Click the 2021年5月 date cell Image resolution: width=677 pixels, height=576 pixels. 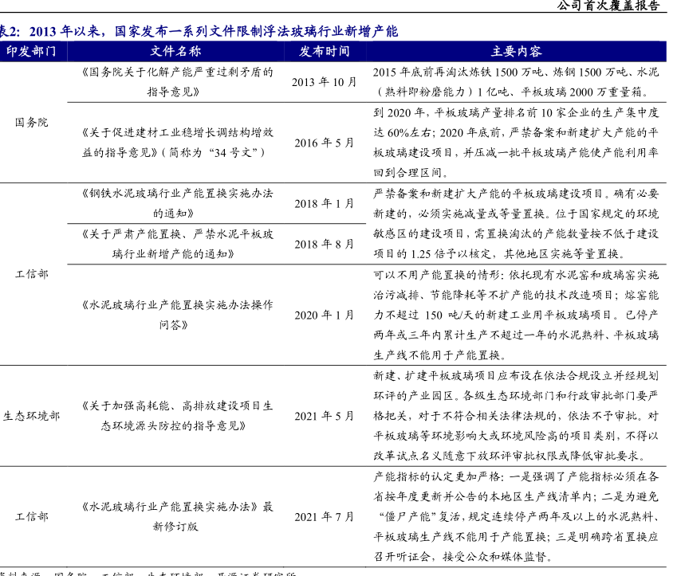(x=324, y=416)
